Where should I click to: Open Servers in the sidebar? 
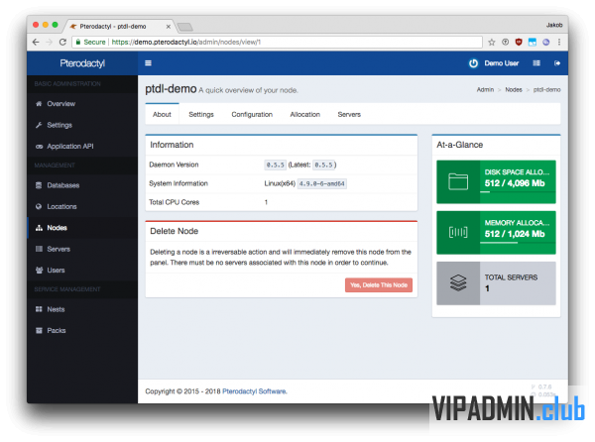click(x=82, y=249)
